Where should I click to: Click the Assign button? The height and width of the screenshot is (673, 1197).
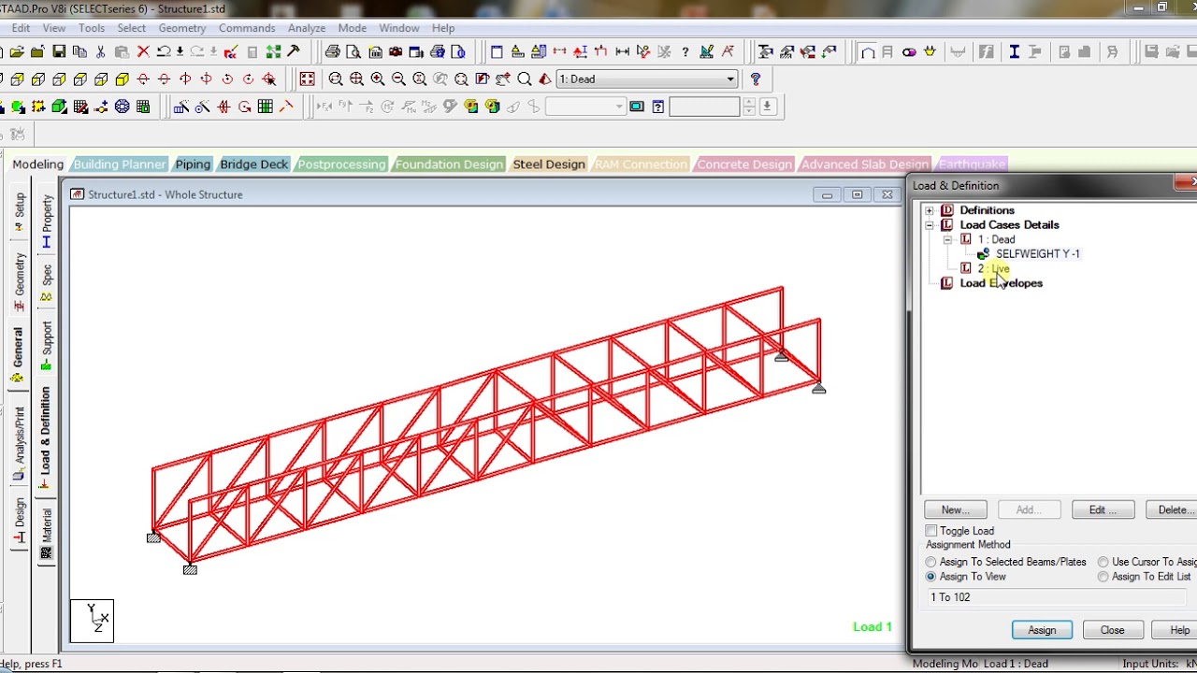click(1042, 630)
